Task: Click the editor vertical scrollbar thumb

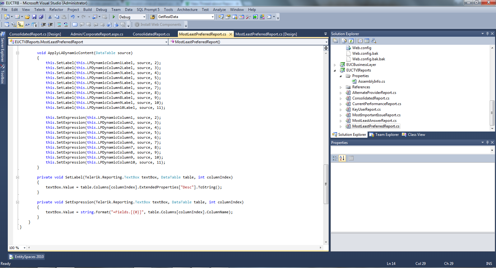Action: click(326, 184)
